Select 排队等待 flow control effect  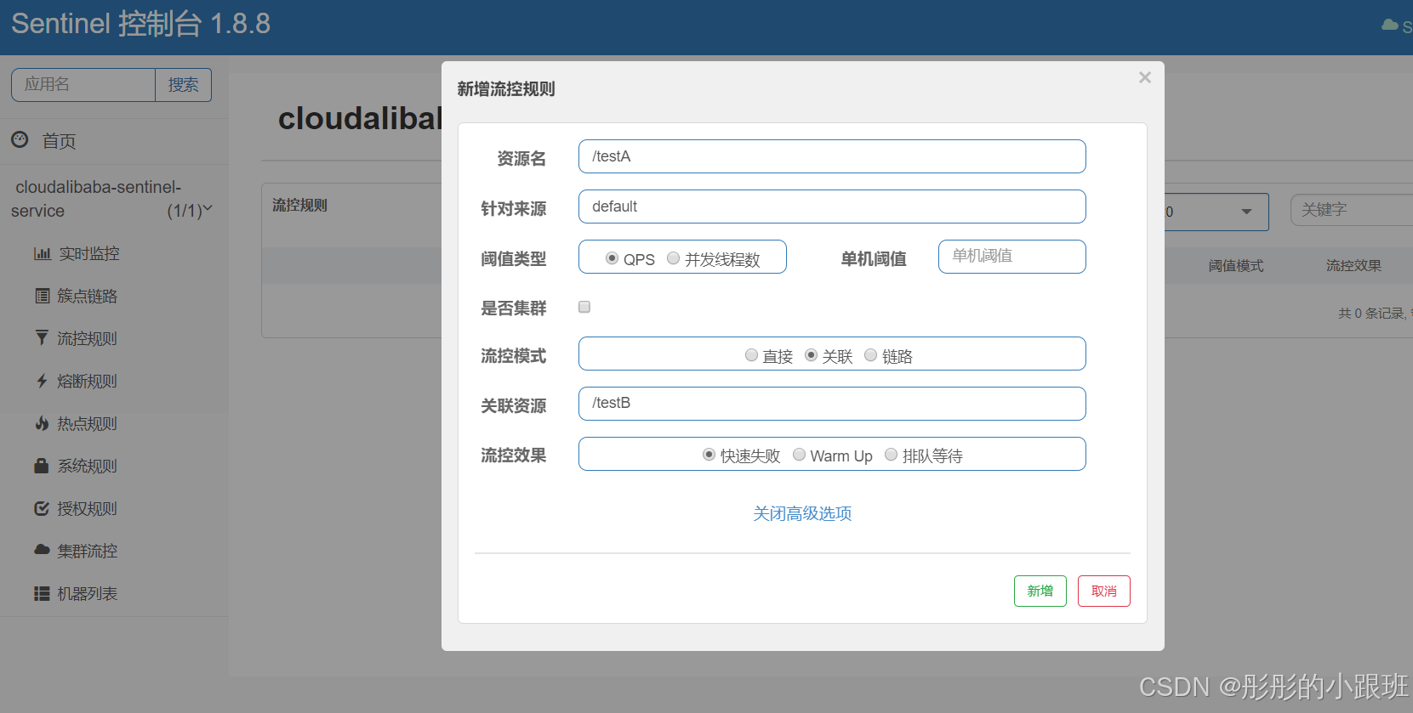point(891,455)
